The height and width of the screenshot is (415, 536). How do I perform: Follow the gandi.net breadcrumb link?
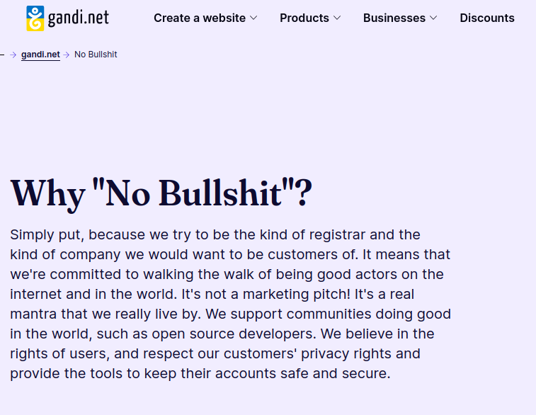(40, 55)
